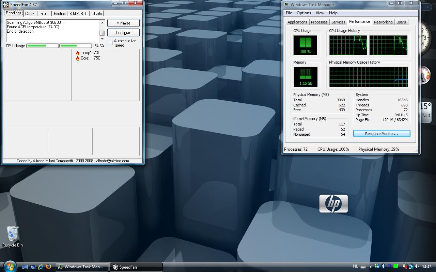The image size is (436, 272).
Task: Click the power plug battery tray icon
Action: click(404, 266)
